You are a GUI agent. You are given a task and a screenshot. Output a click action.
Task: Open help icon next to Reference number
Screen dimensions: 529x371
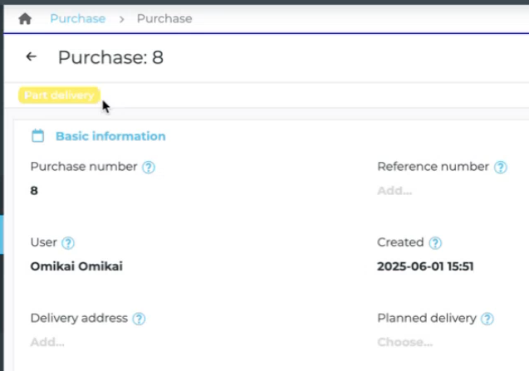[x=501, y=167]
